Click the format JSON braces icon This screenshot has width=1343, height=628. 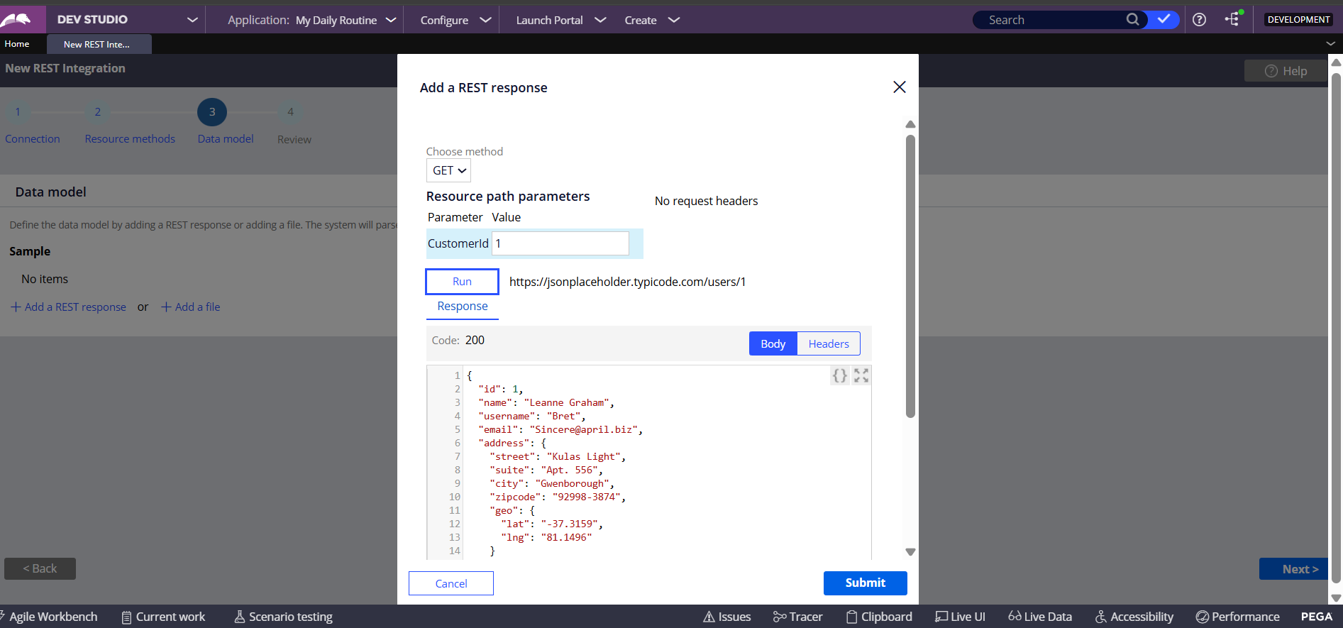[x=839, y=375]
